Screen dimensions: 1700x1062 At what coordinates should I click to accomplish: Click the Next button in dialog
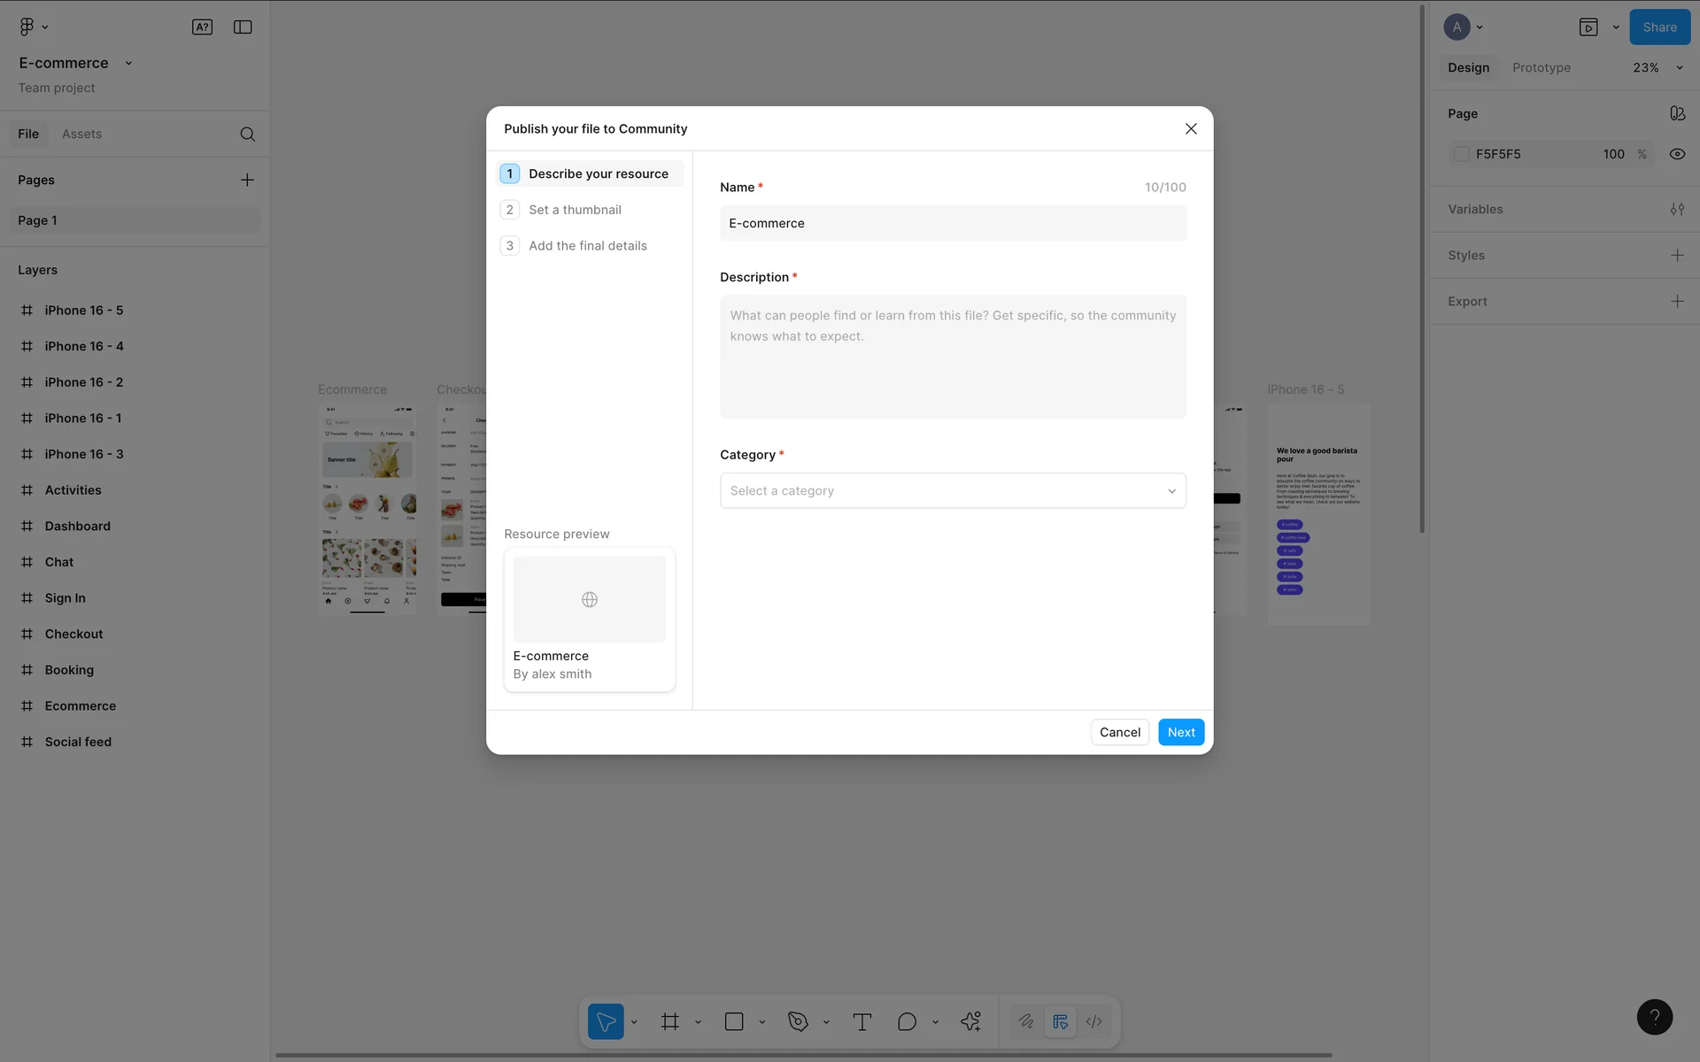tap(1180, 732)
